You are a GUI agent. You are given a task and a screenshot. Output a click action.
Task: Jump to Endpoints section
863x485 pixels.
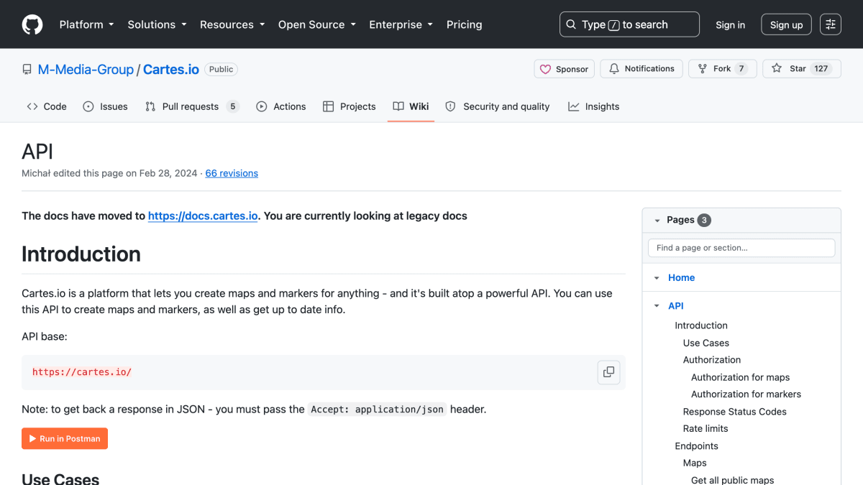click(x=696, y=446)
